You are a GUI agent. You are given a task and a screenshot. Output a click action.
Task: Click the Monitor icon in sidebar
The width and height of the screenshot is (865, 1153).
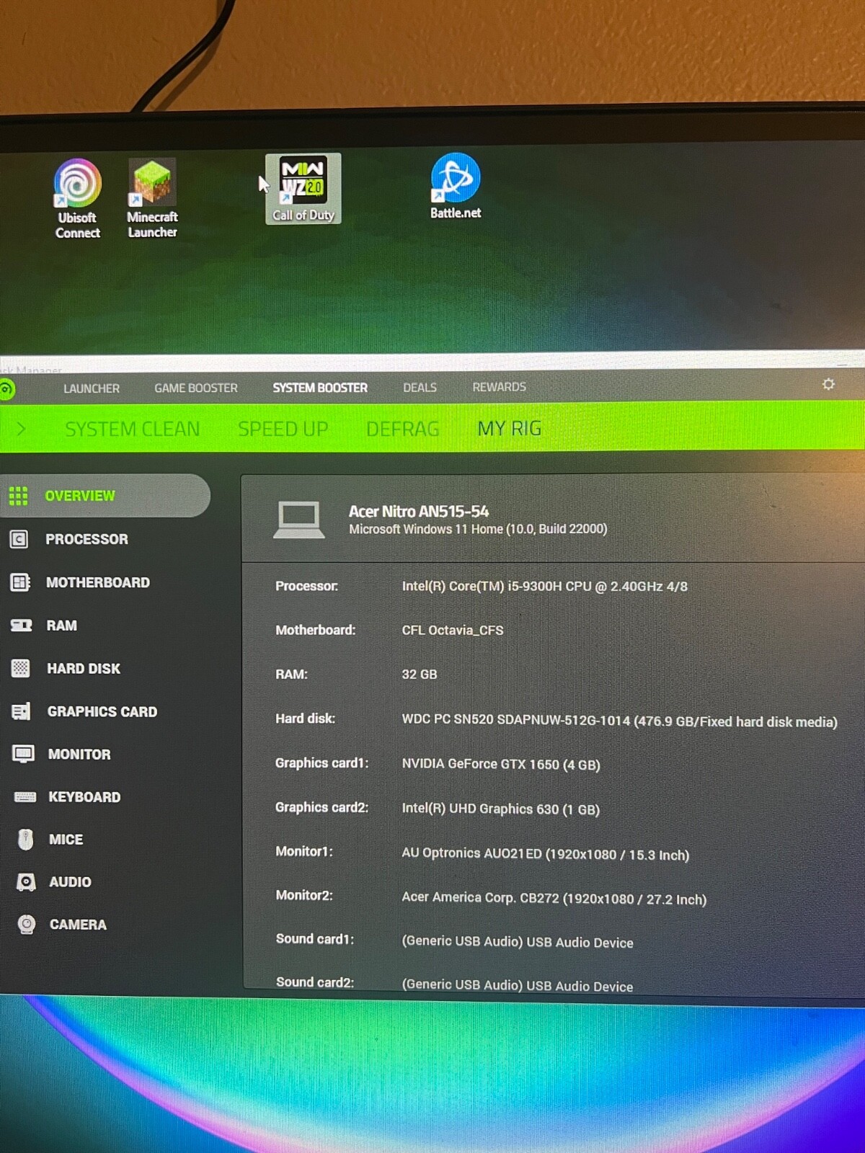point(23,754)
